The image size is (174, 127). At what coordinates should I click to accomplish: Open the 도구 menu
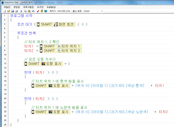(x=40, y=7)
